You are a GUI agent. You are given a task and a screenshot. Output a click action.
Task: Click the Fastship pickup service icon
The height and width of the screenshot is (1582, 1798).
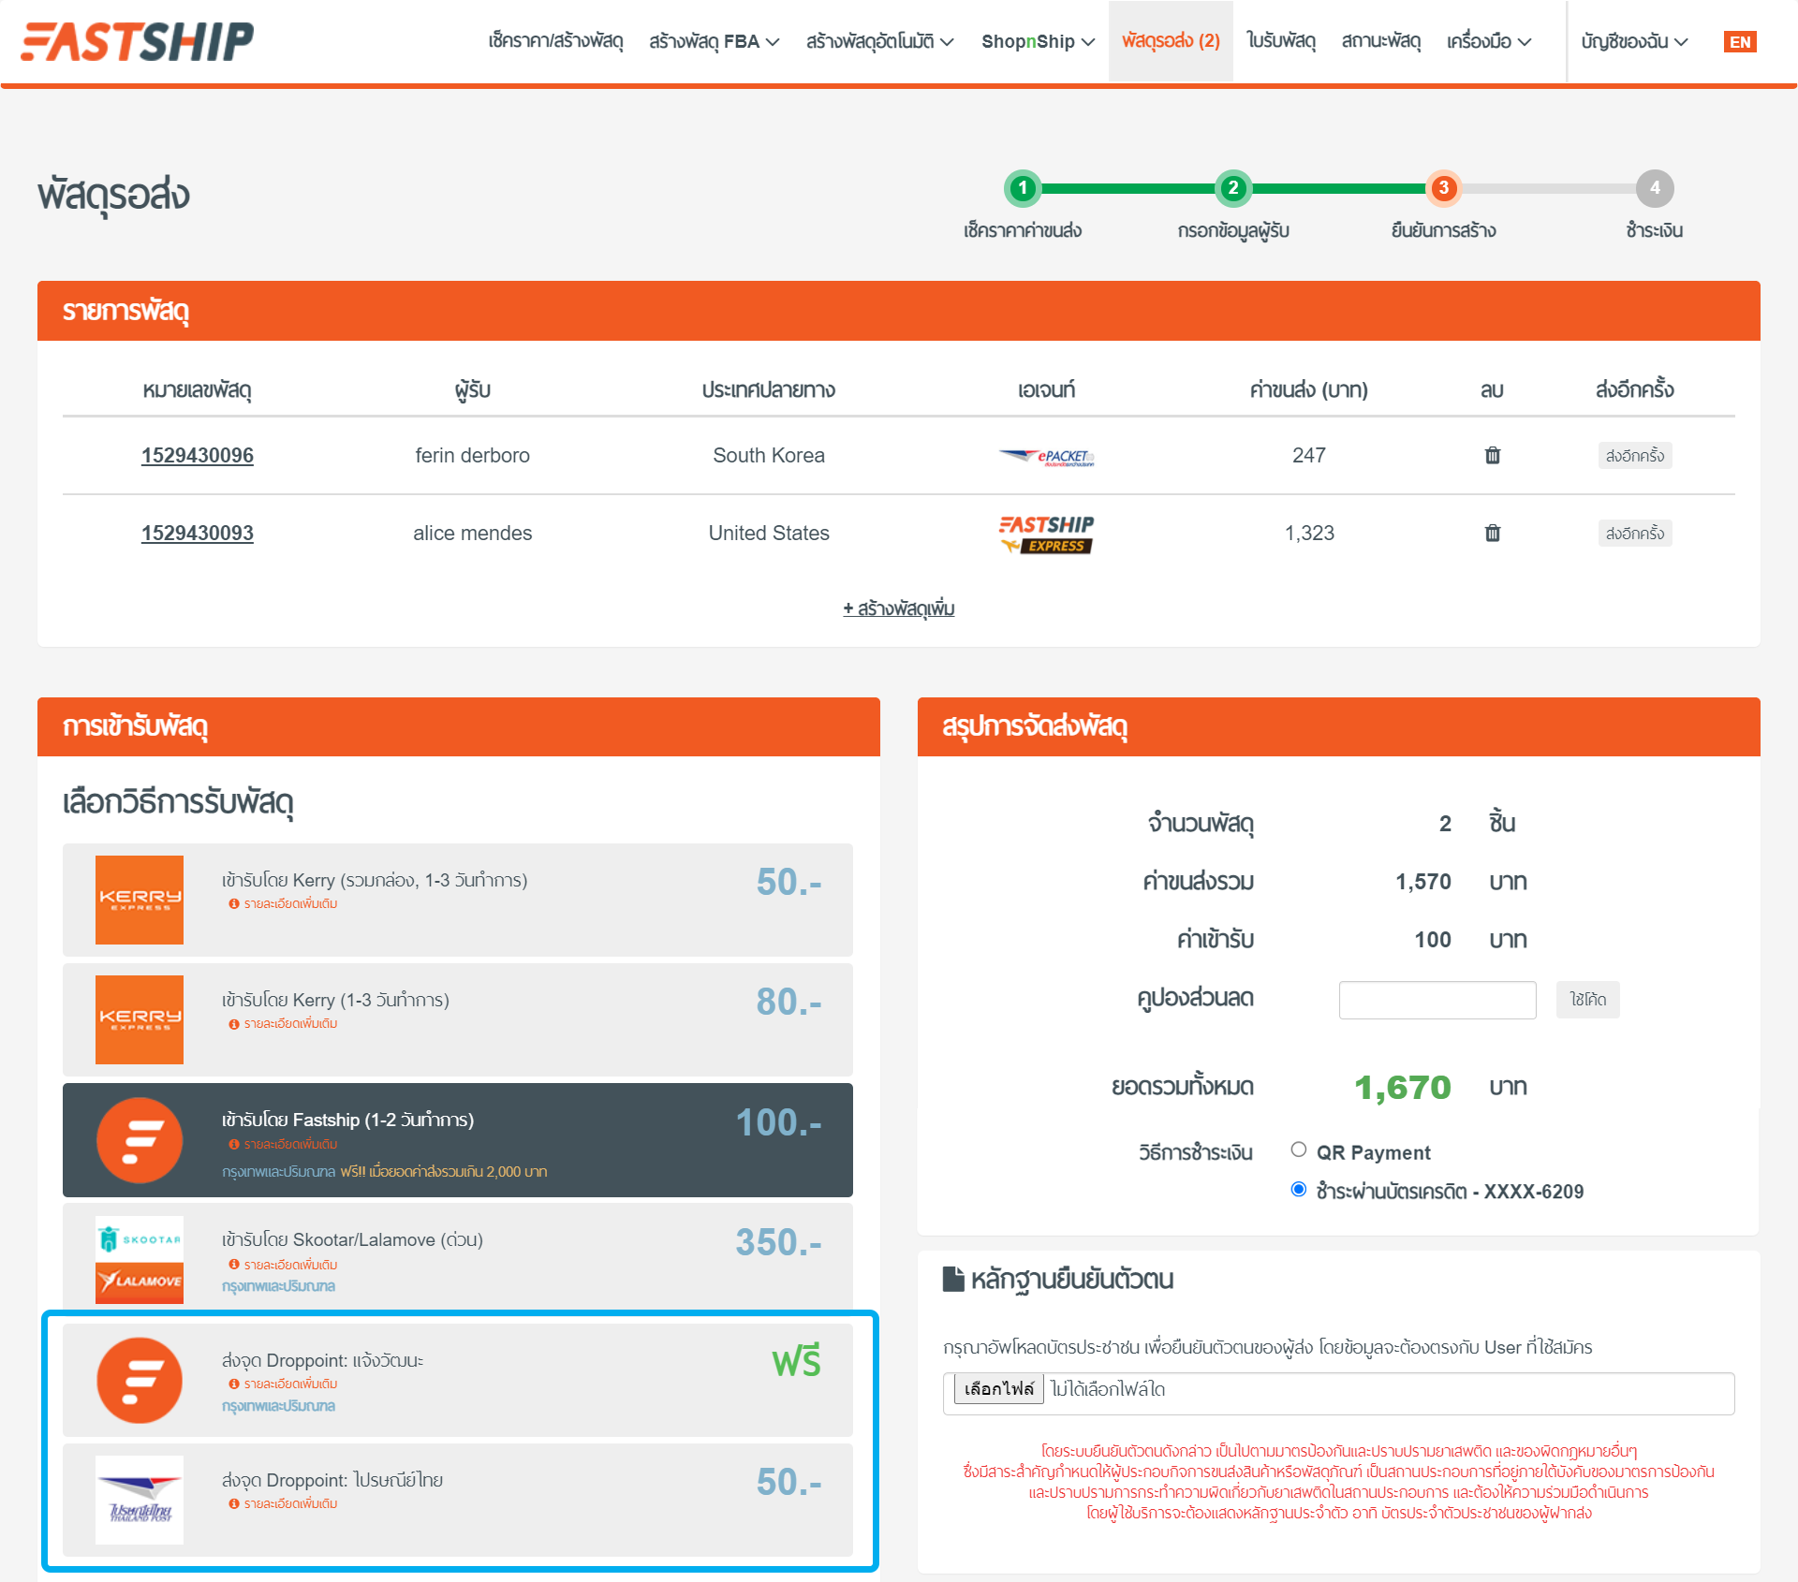(x=140, y=1140)
